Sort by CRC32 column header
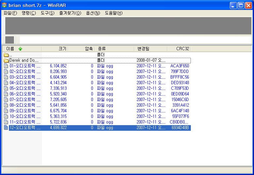The height and width of the screenshot is (175, 254). (x=179, y=49)
